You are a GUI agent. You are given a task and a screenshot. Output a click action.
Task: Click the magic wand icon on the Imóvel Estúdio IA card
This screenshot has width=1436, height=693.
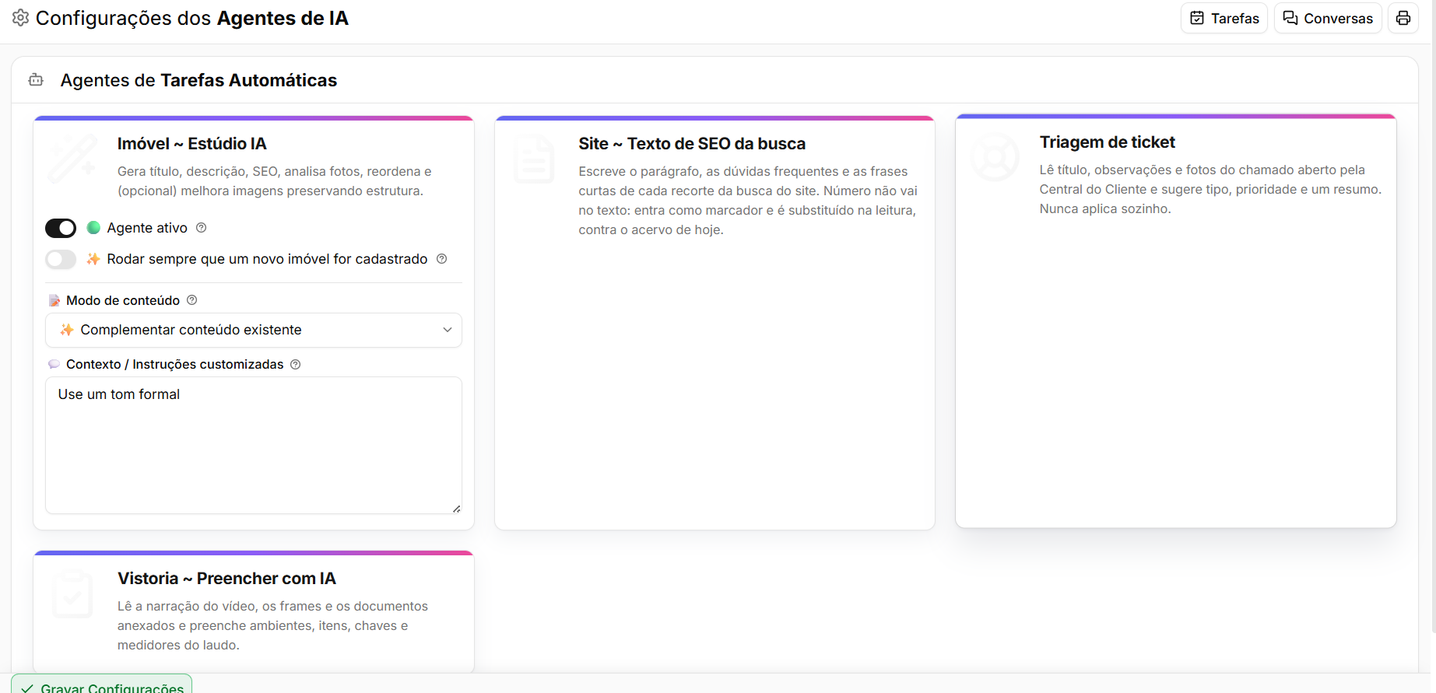[x=72, y=158]
